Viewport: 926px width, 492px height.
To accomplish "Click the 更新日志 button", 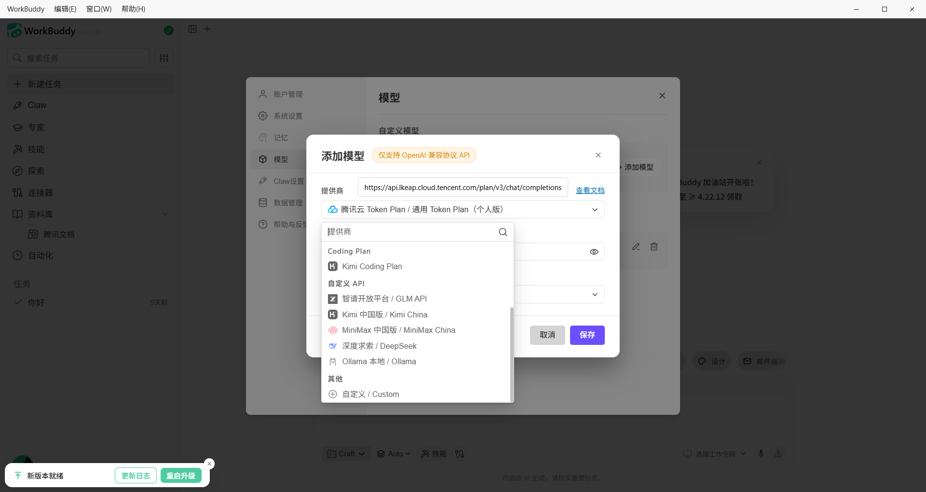I will (136, 476).
